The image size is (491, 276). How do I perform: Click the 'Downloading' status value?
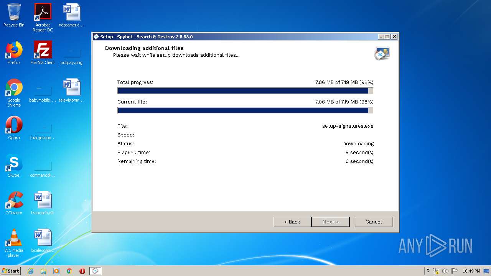click(x=358, y=144)
